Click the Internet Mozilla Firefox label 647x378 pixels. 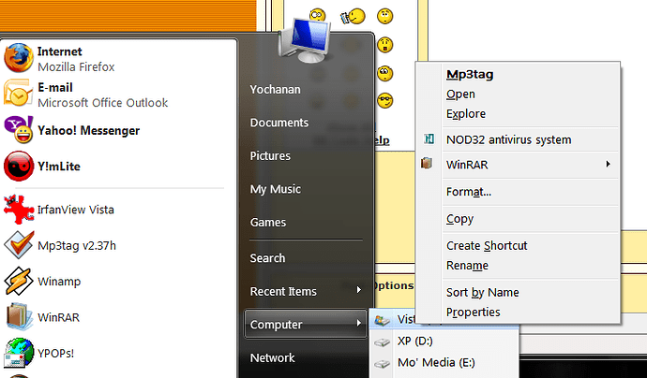click(76, 59)
